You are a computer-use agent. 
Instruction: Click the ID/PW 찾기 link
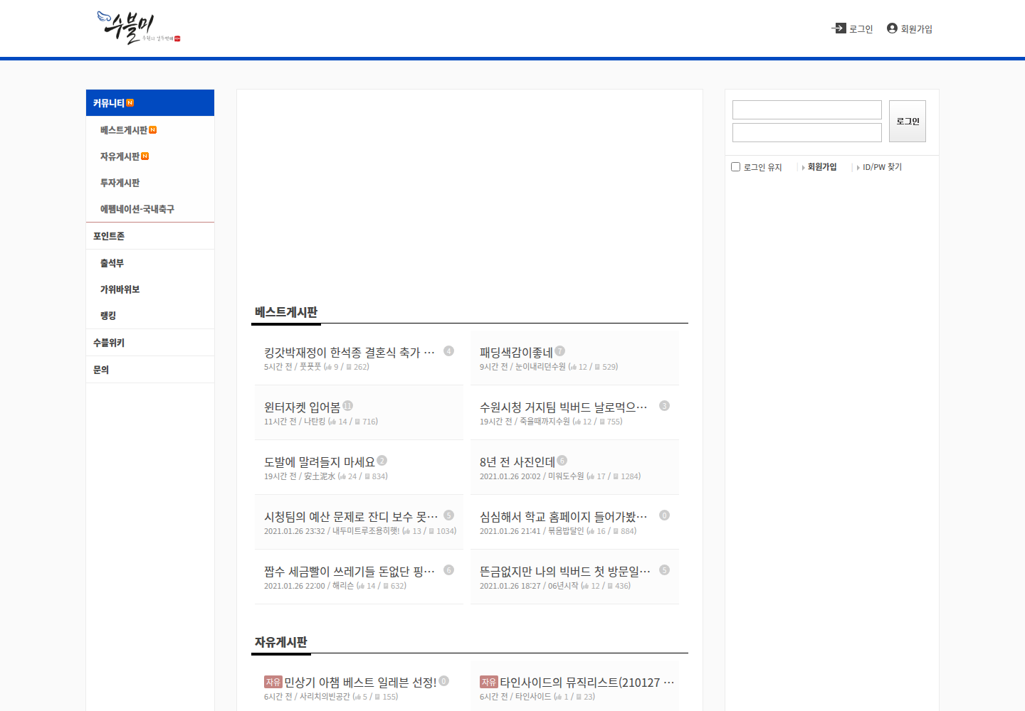882,167
